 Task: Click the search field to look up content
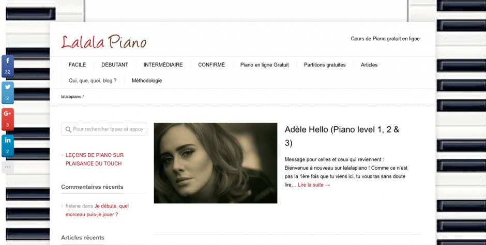point(103,129)
